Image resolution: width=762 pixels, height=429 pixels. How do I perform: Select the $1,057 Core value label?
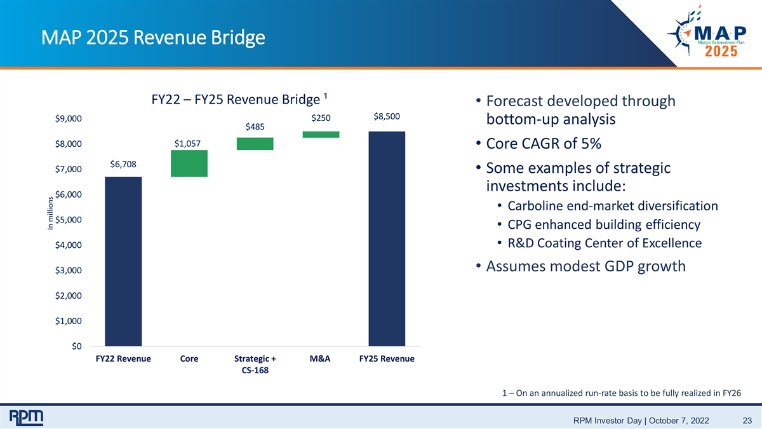click(x=188, y=144)
